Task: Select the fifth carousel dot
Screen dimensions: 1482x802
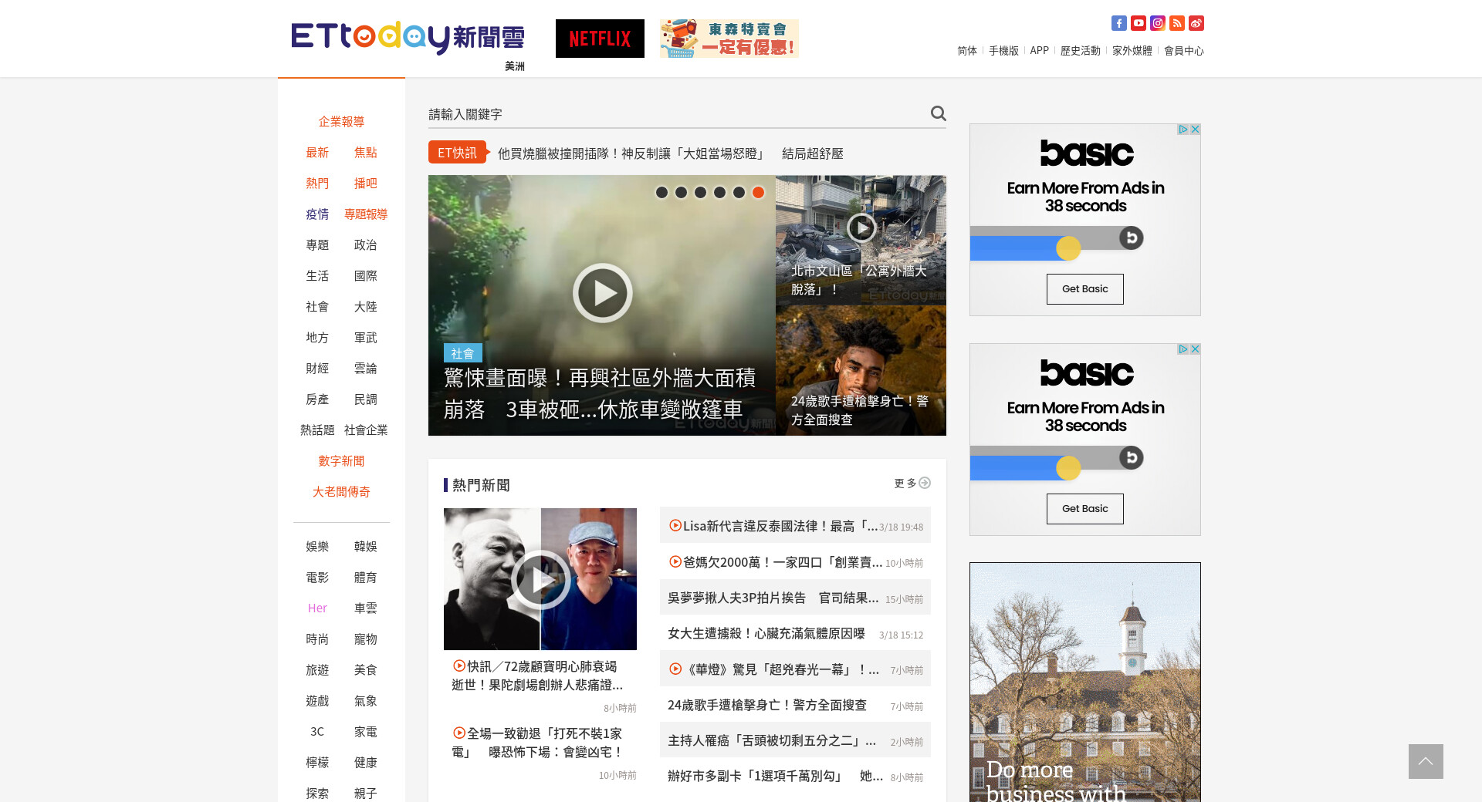Action: click(739, 193)
